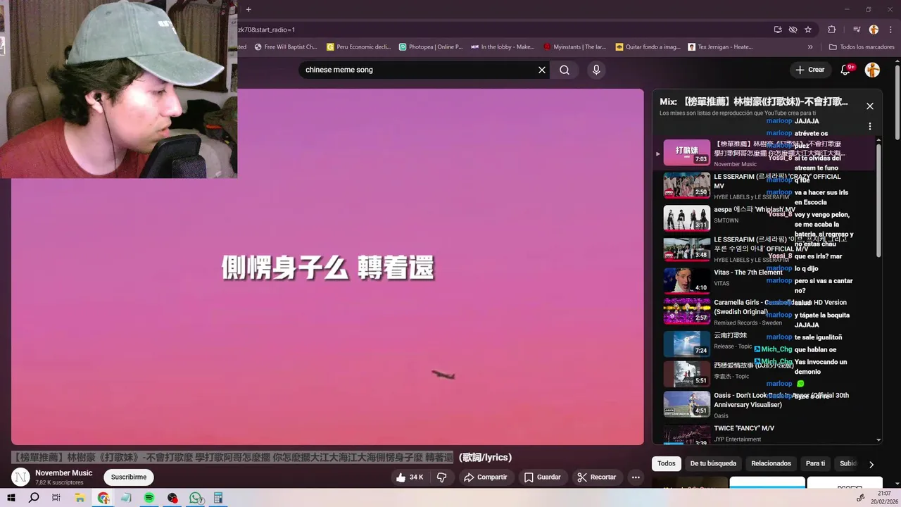901x507 pixels.
Task: Open Calculator from the taskbar
Action: tap(218, 498)
